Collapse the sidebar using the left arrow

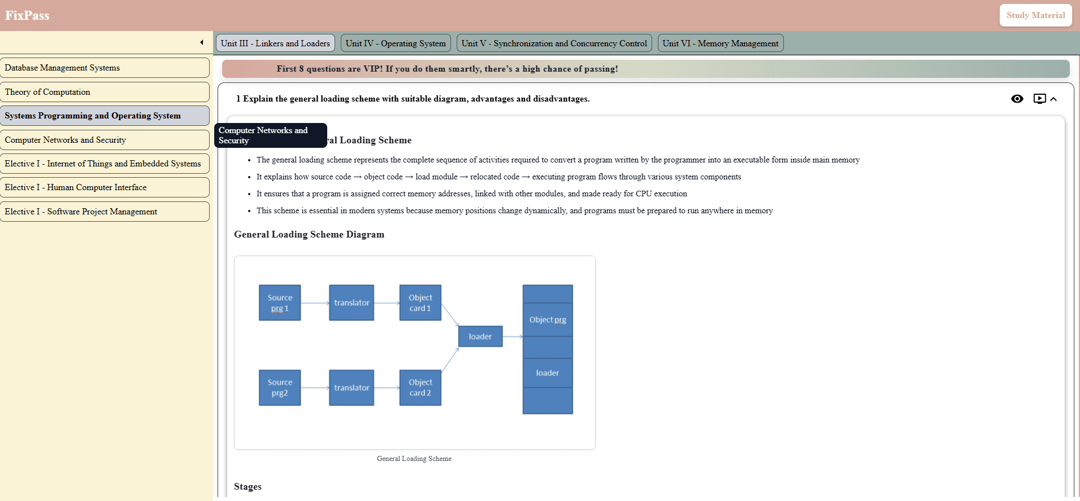[x=202, y=42]
